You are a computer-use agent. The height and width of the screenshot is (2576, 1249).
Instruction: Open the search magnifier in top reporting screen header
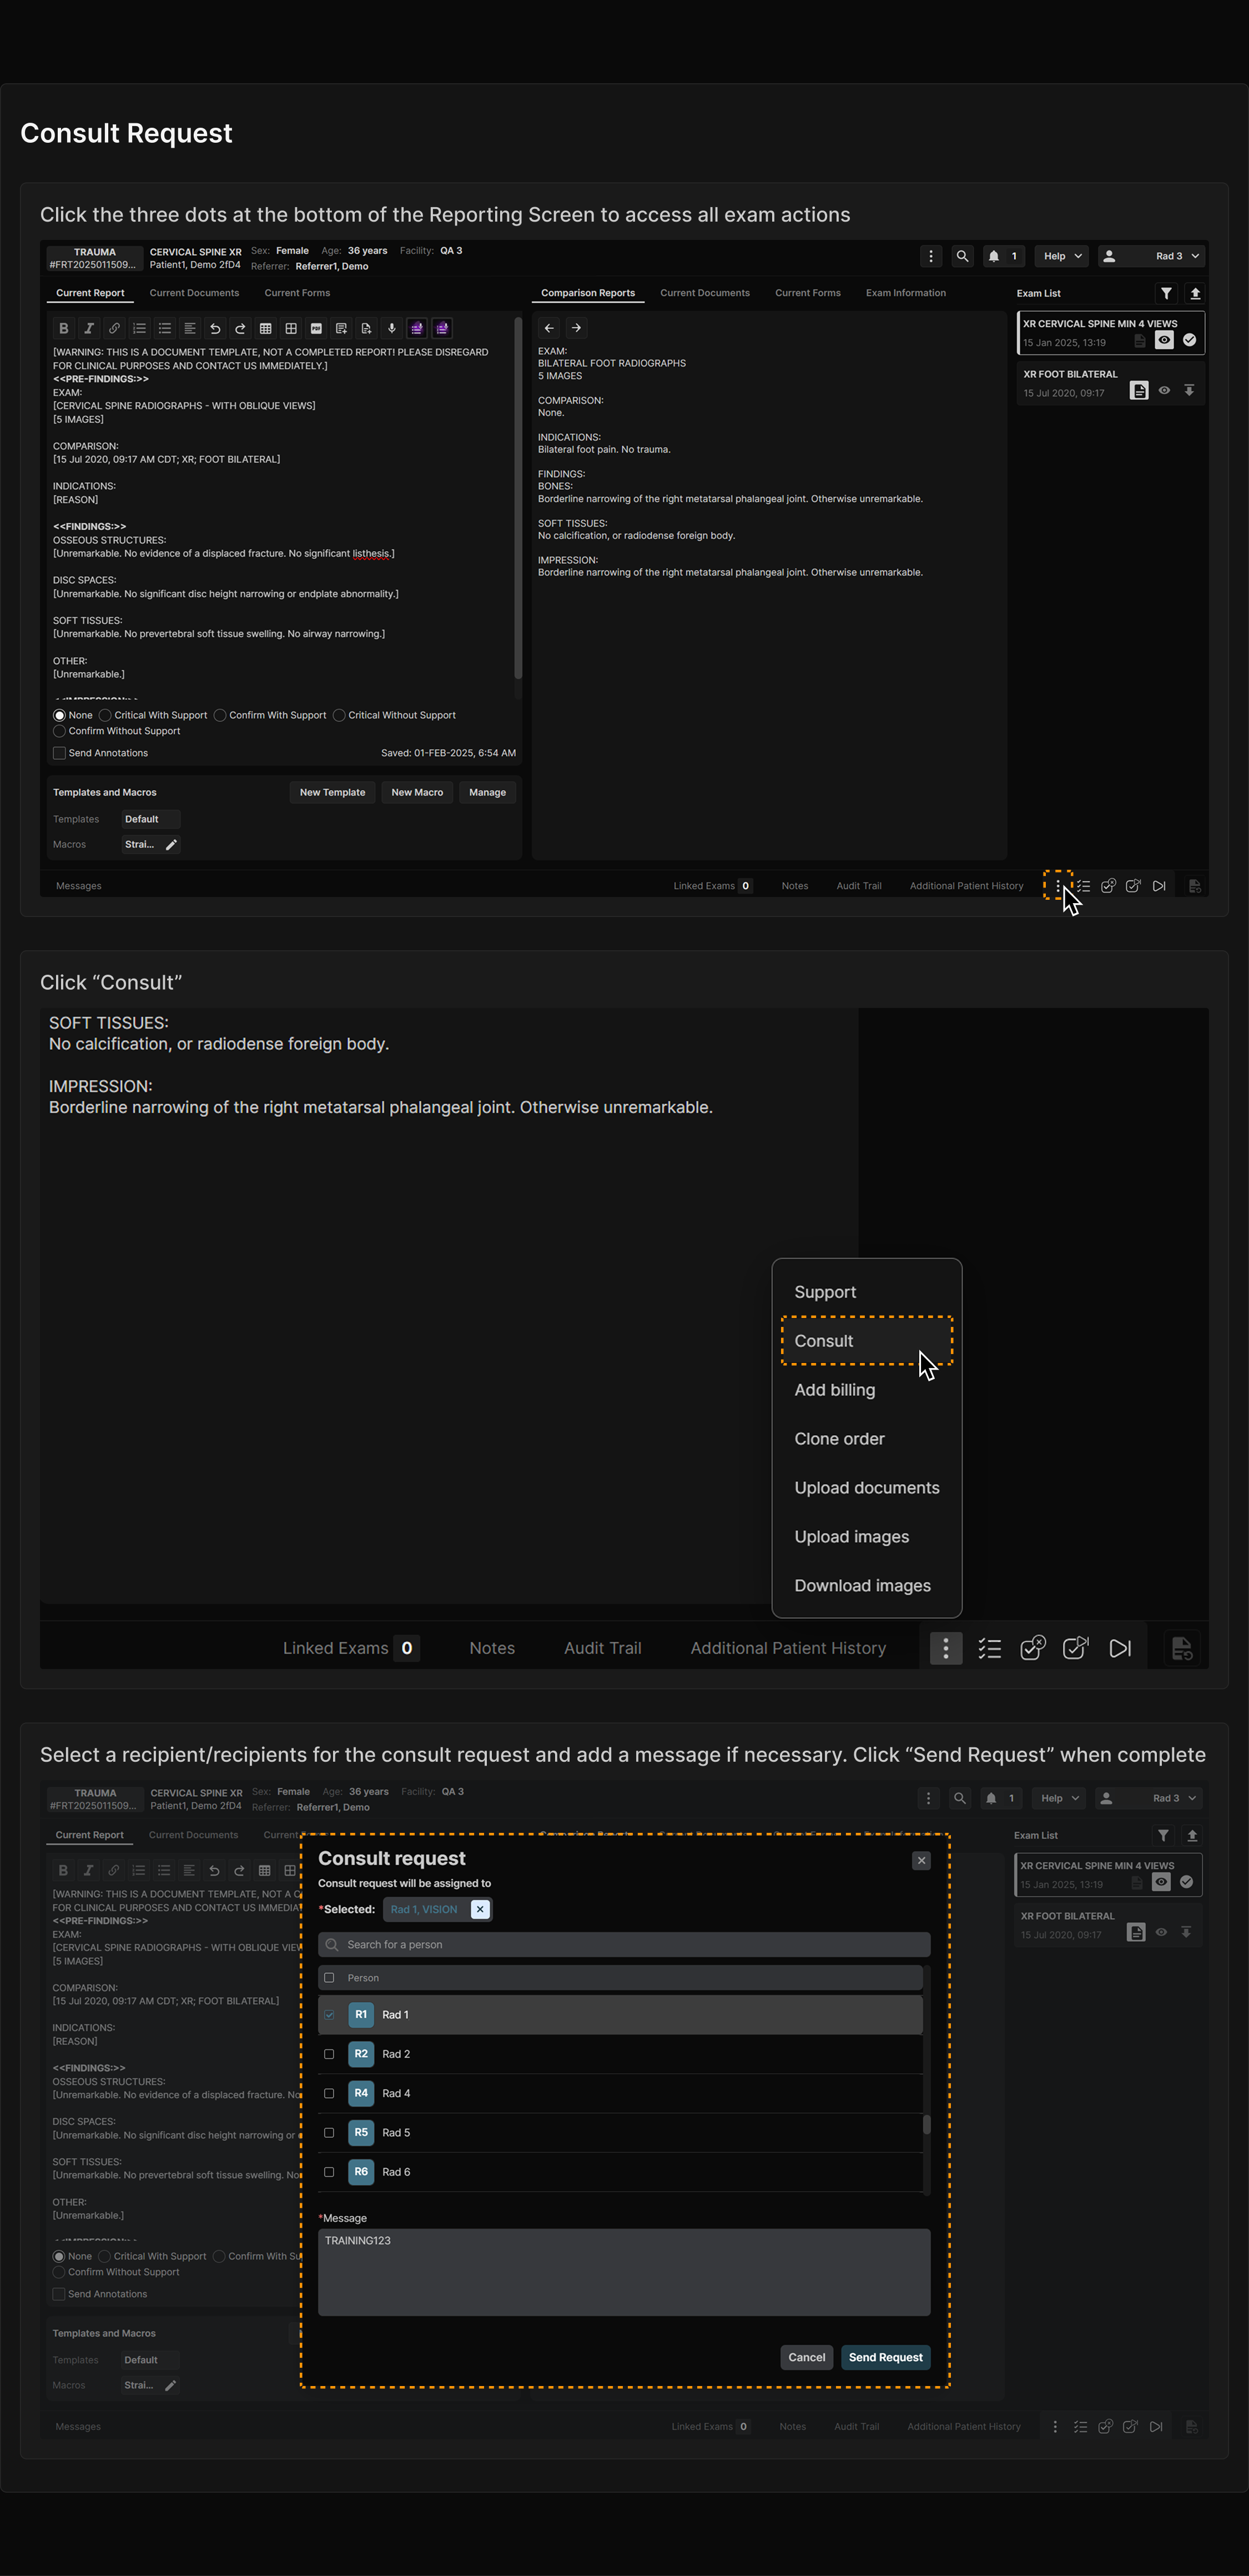point(962,256)
